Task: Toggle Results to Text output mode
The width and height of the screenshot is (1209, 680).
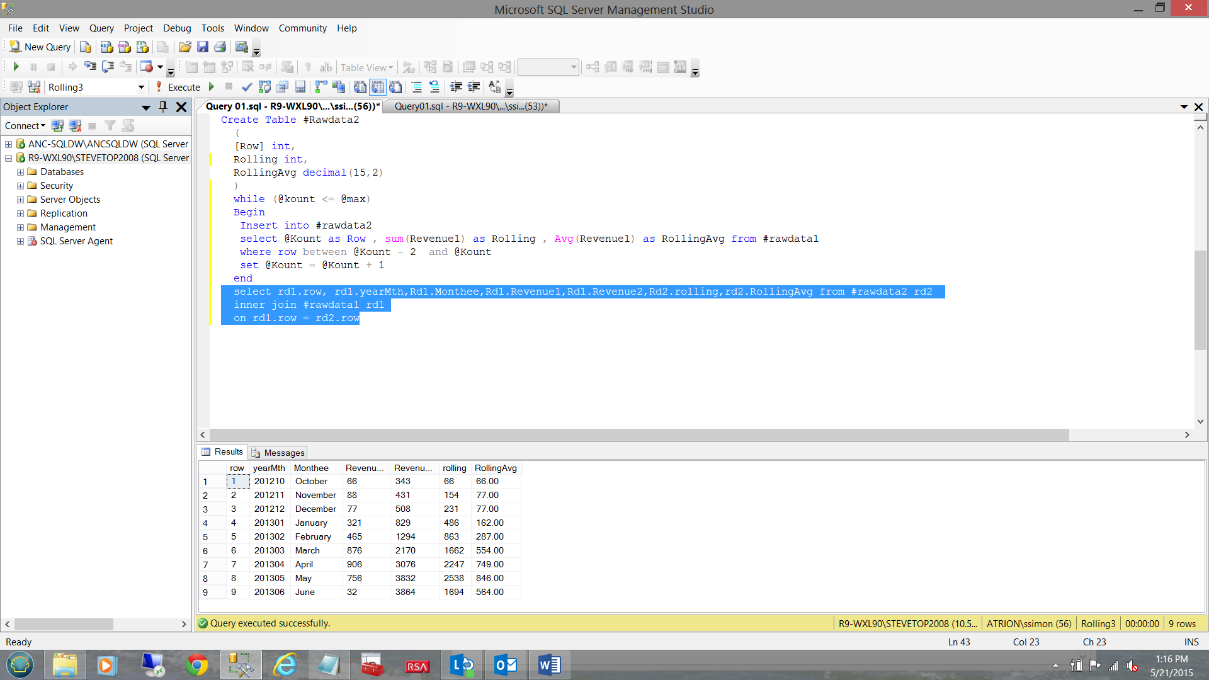Action: [360, 87]
